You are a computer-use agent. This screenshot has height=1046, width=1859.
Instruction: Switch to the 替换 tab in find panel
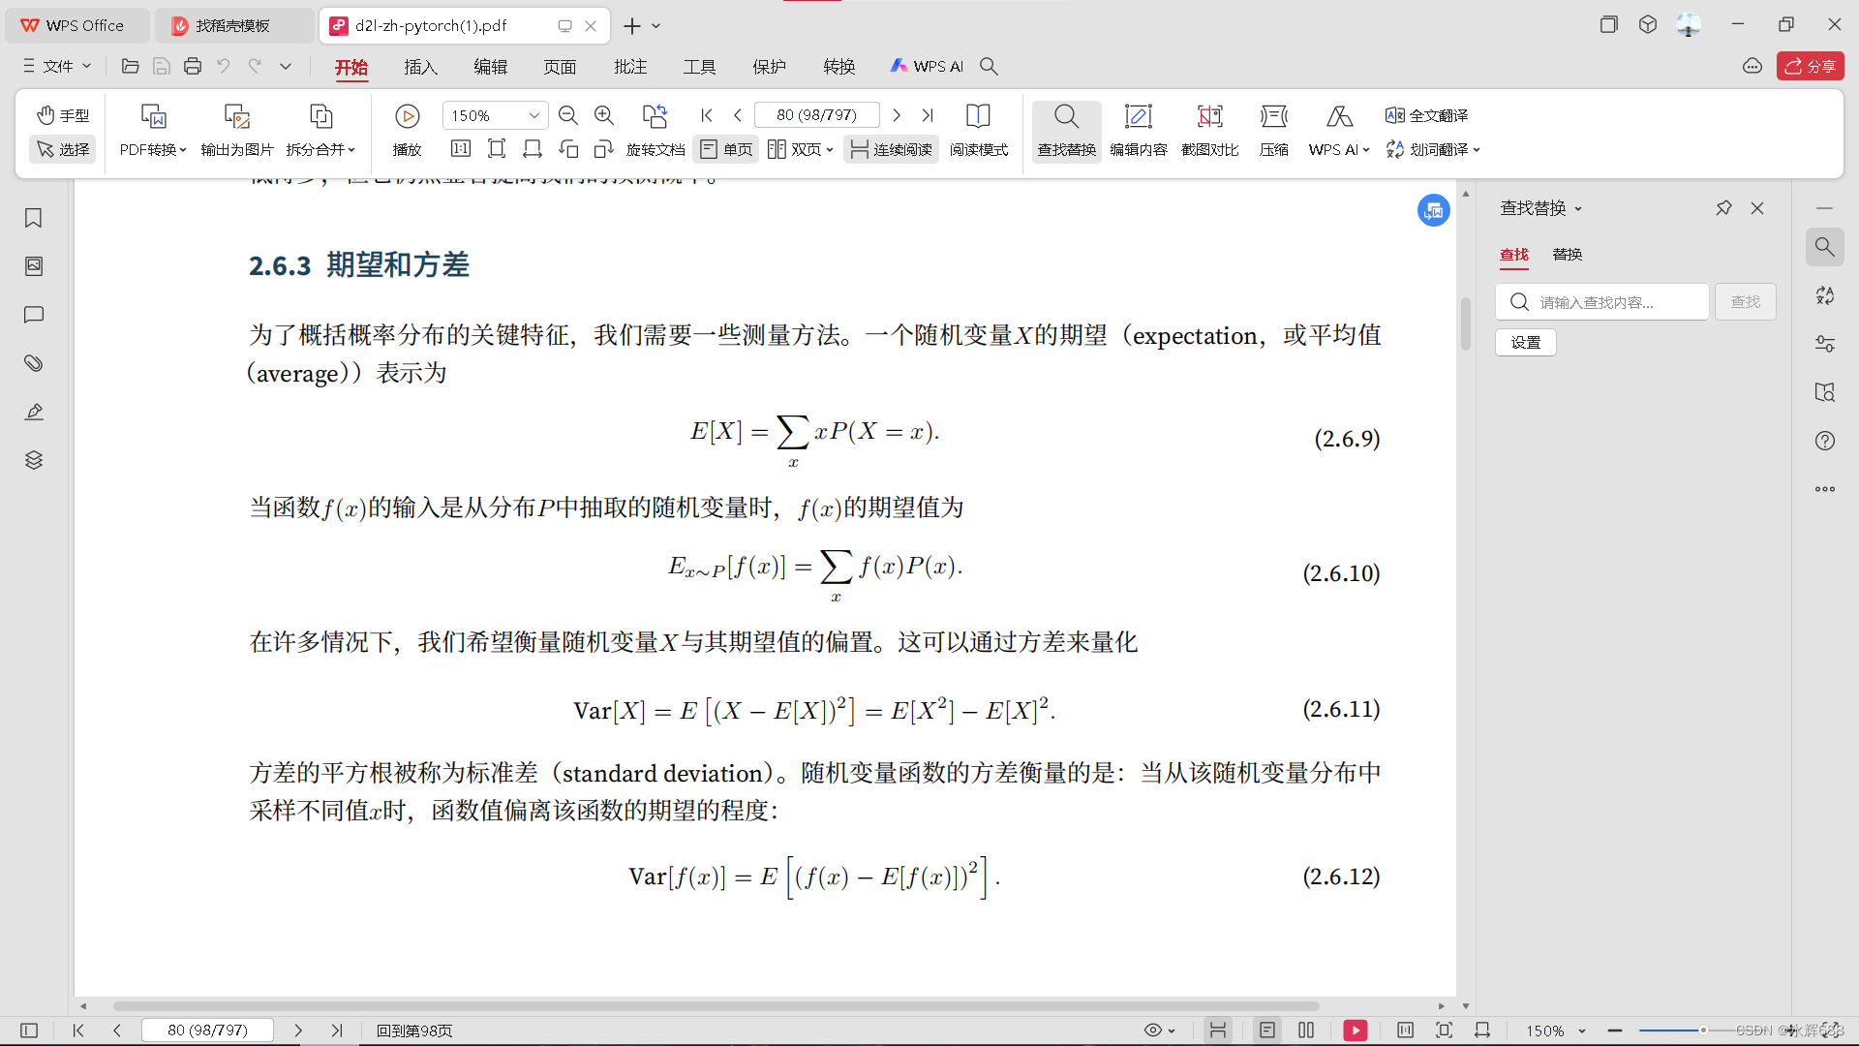[x=1567, y=254]
